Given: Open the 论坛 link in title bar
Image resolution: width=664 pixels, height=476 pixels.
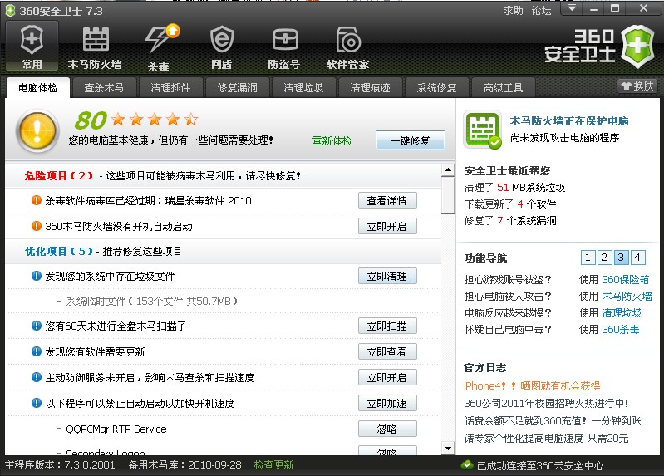Looking at the screenshot, I should coord(542,11).
